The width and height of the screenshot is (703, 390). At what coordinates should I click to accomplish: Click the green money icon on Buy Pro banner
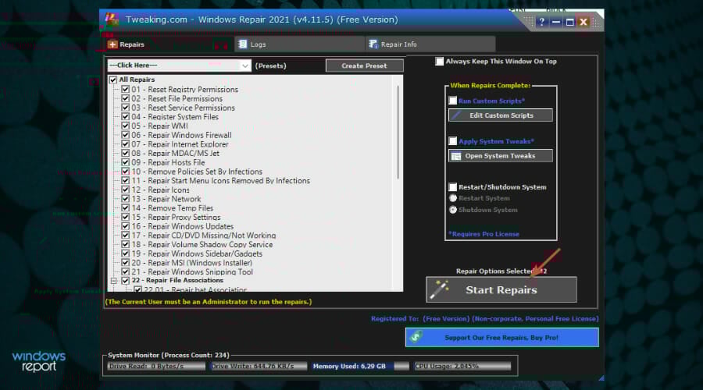pos(416,337)
